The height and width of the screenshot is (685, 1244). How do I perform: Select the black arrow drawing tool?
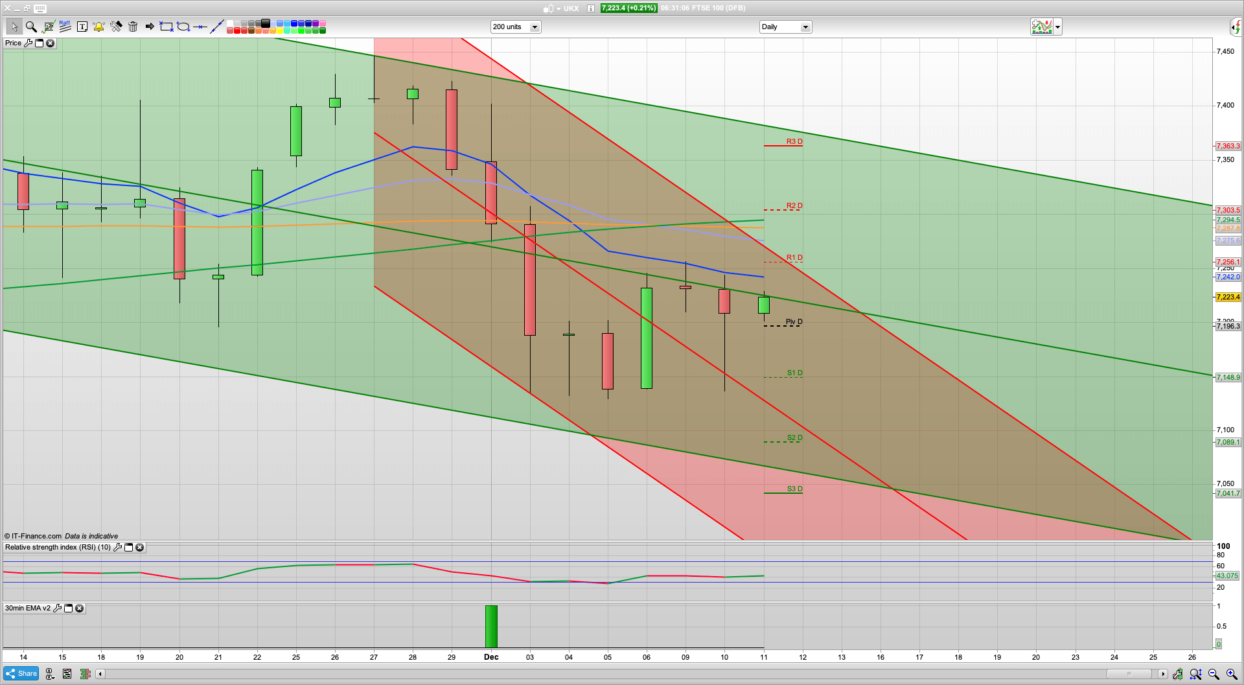point(150,27)
